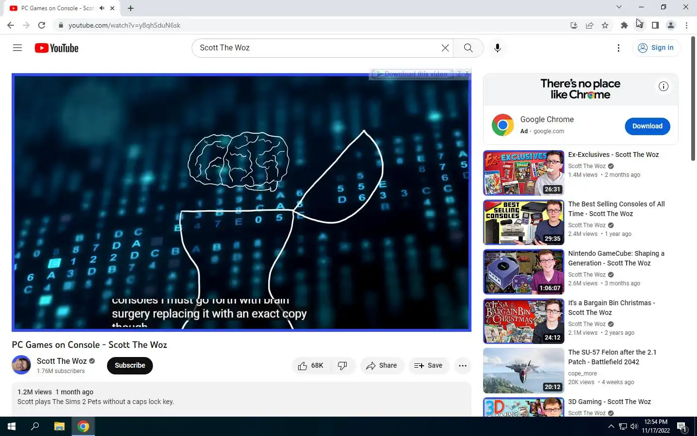Viewport: 697px width, 436px height.
Task: Click Download button on Google Chrome ad
Action: [x=647, y=126]
